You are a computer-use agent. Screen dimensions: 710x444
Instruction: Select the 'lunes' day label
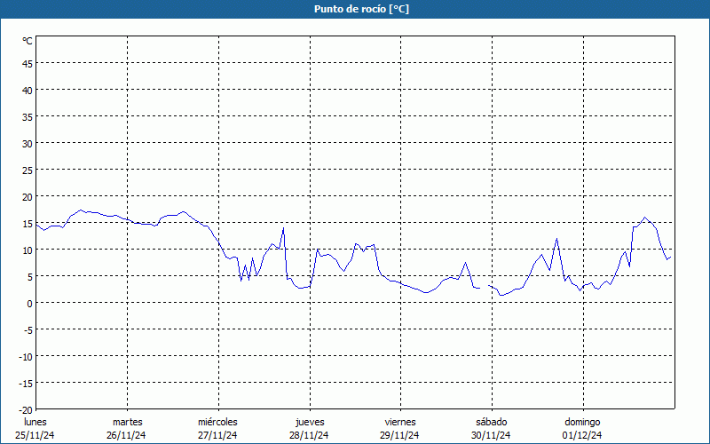click(35, 422)
